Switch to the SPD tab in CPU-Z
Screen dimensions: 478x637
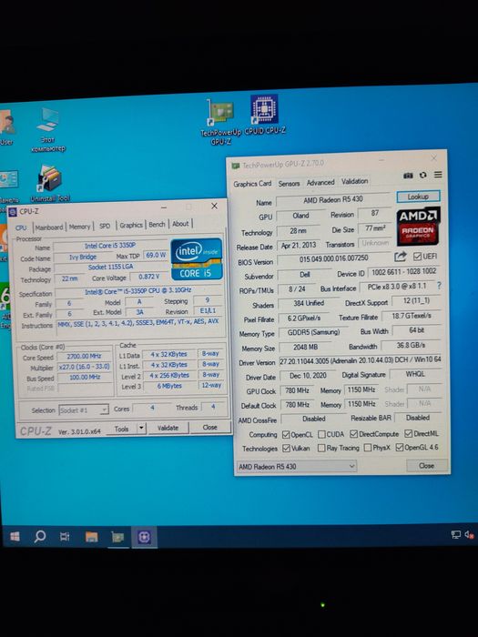point(105,226)
